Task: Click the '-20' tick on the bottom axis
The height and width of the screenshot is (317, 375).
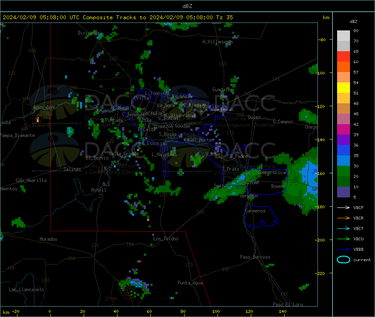Action: (x=16, y=311)
